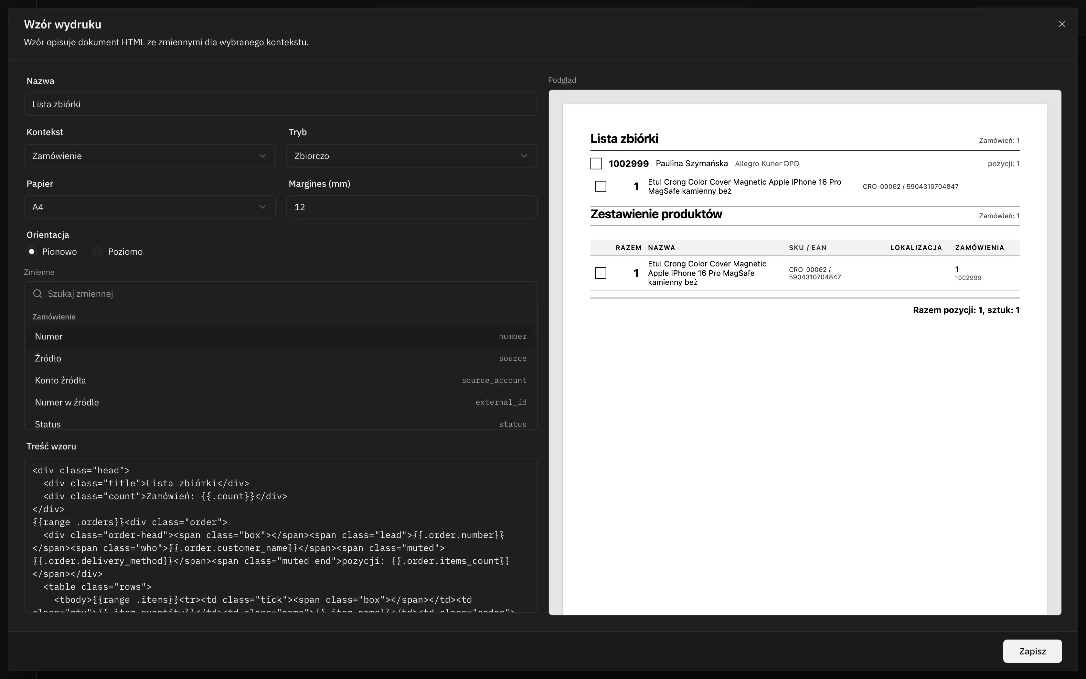The height and width of the screenshot is (679, 1086).
Task: Click inside the Treść wzoru code editor
Action: [281, 535]
